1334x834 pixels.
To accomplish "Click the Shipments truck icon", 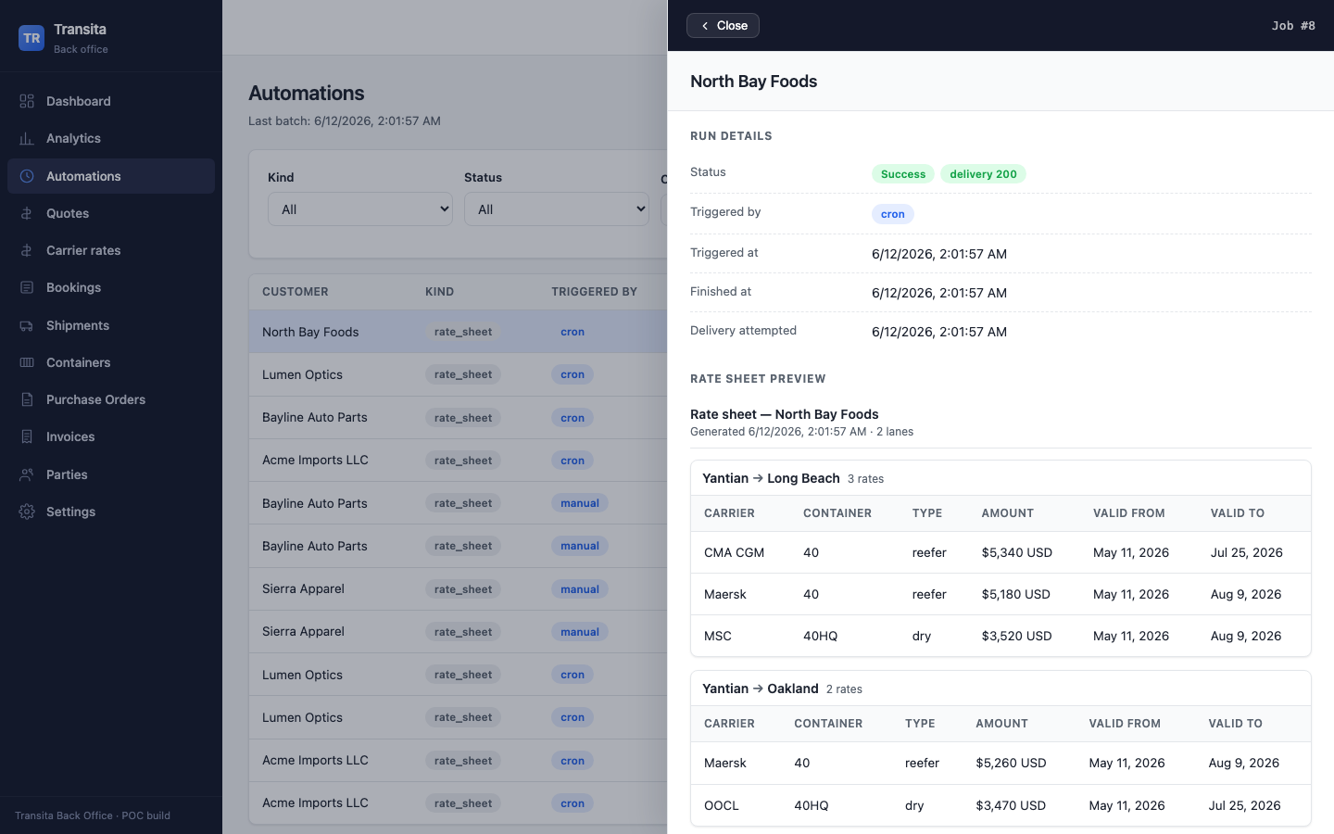I will 27,325.
